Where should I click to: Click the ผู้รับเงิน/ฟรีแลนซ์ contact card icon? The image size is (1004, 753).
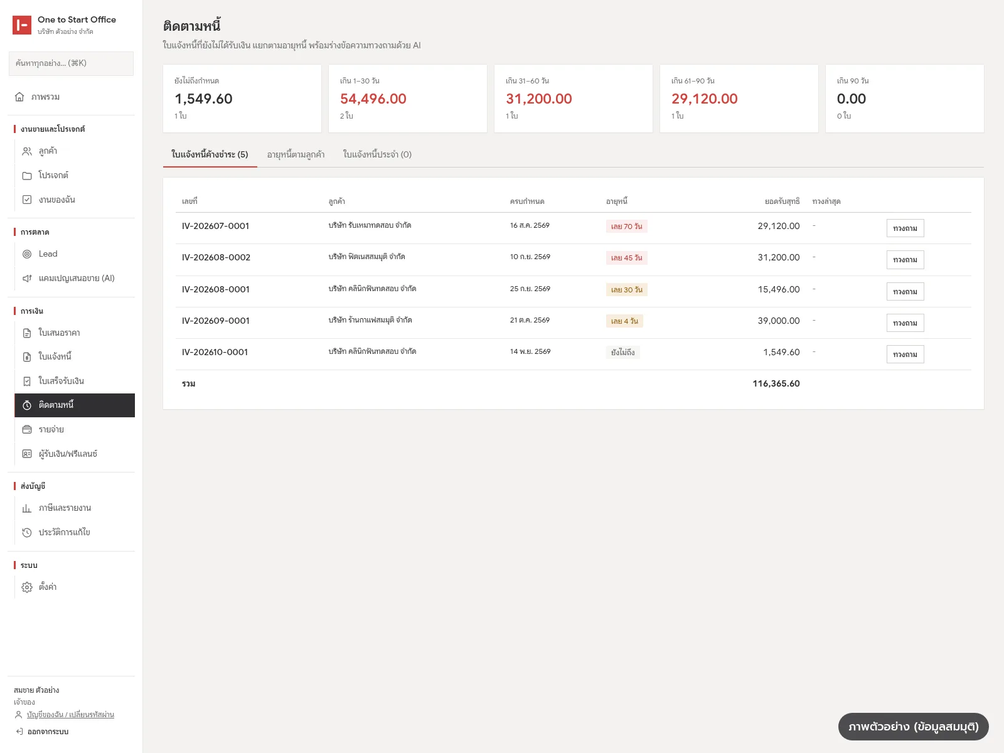point(27,454)
